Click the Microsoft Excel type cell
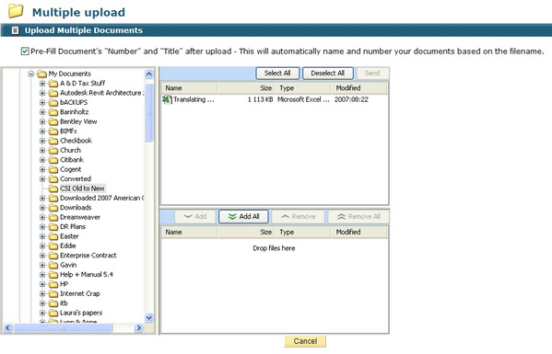This screenshot has height=354, width=552. tap(303, 99)
